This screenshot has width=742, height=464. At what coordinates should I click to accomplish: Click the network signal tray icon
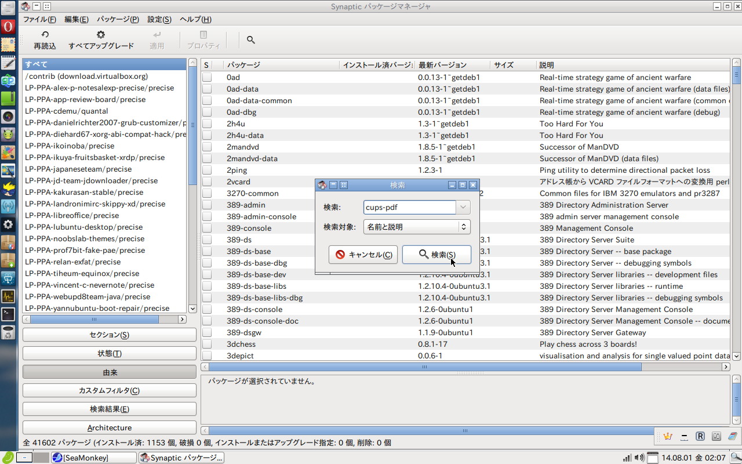(x=627, y=458)
